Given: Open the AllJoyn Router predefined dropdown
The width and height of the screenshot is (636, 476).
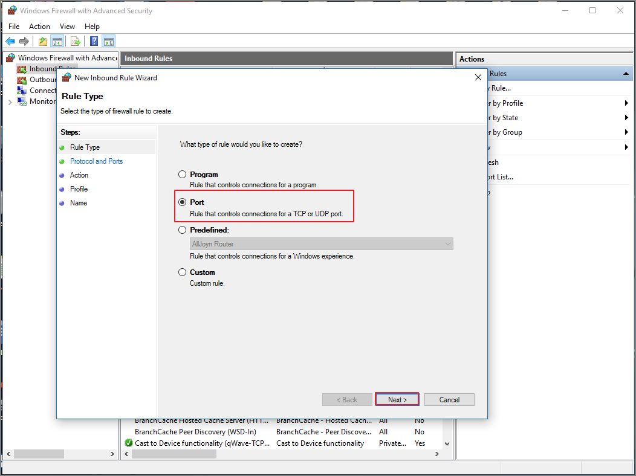Looking at the screenshot, I should pyautogui.click(x=321, y=244).
